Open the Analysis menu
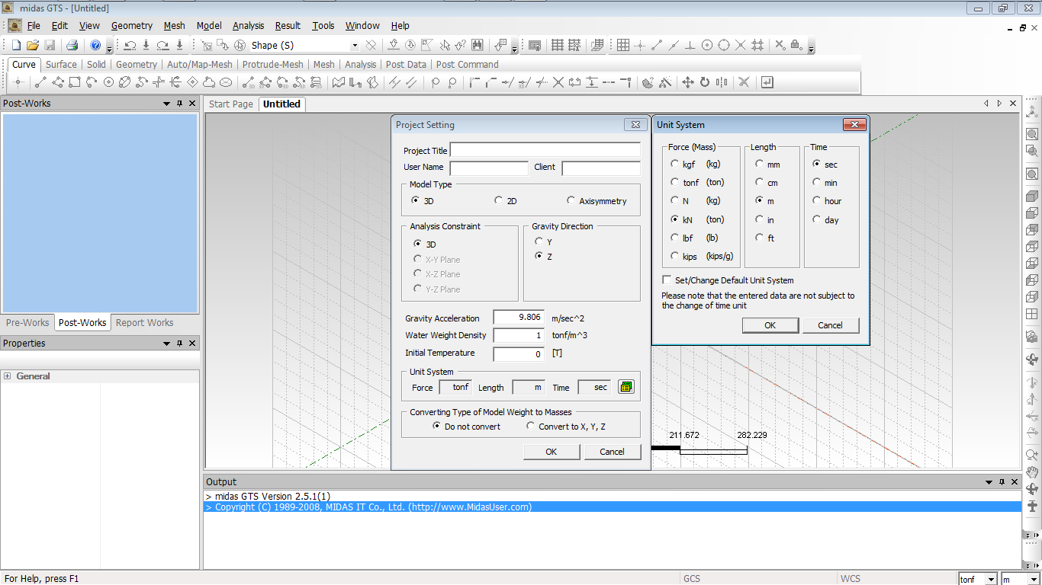 [x=248, y=26]
